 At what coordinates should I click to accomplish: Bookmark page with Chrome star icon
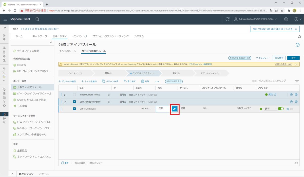[282, 10]
